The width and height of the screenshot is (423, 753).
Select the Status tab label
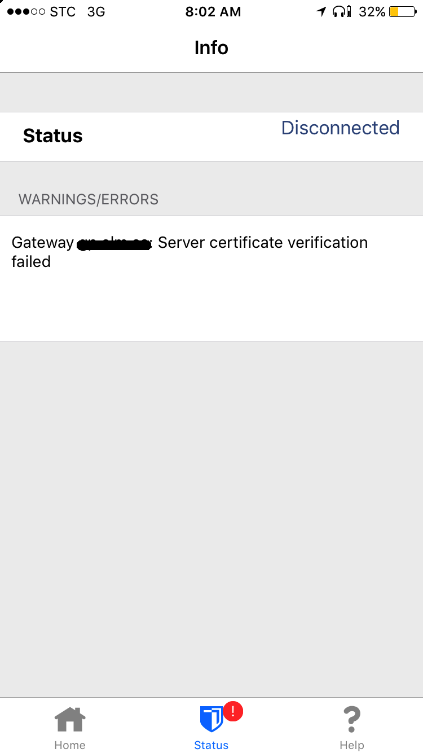pos(211,745)
